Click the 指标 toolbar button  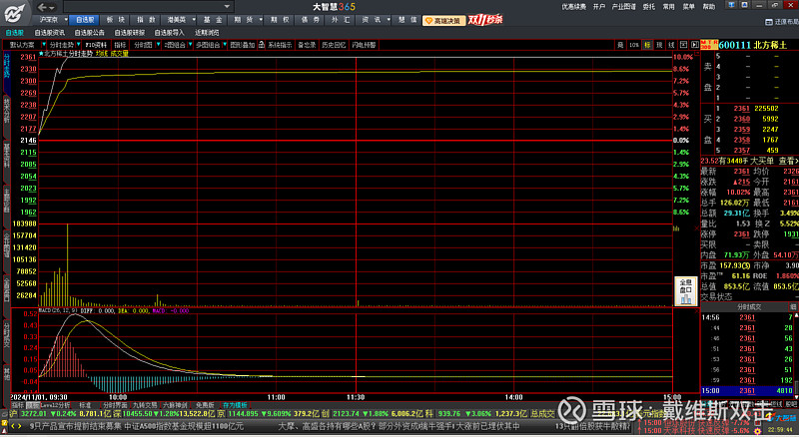point(120,45)
